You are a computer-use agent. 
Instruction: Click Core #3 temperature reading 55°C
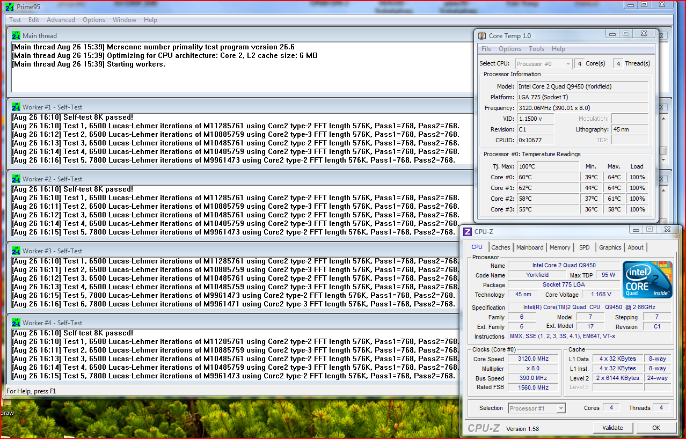point(548,209)
